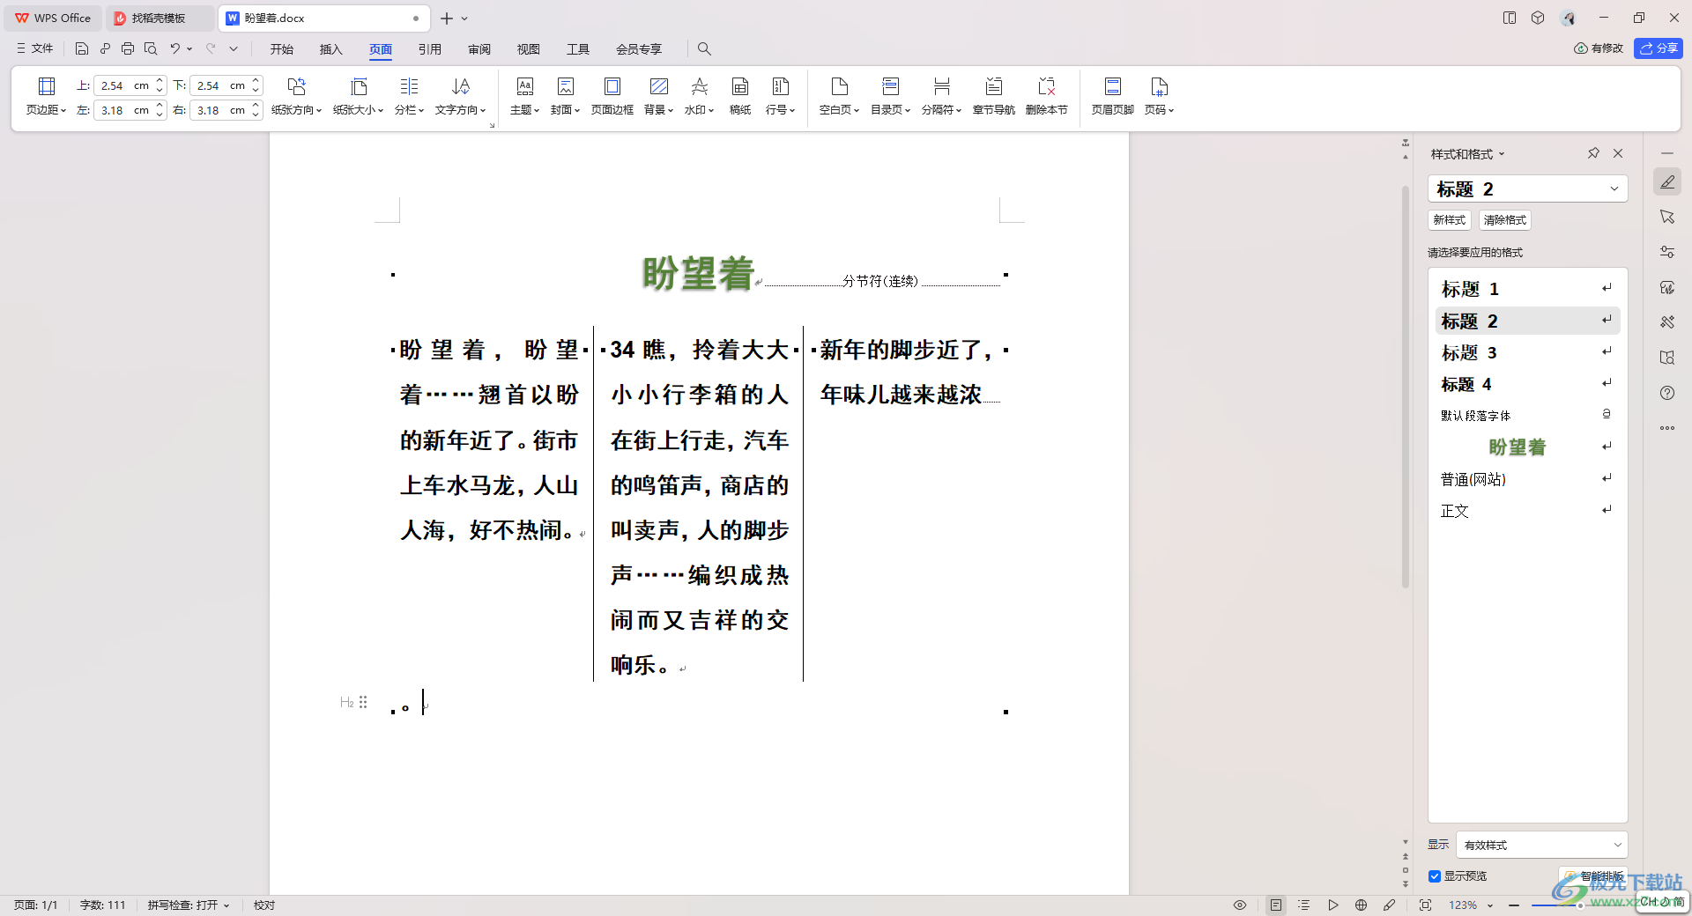Open the cover page tool

tap(565, 96)
